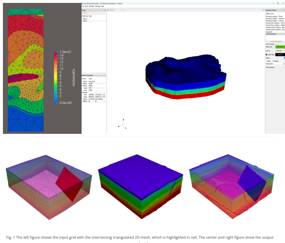Select Boundary_polygon - Polylines in pipeline
Screen dimensions: 285x243
pyautogui.click(x=275, y=18)
